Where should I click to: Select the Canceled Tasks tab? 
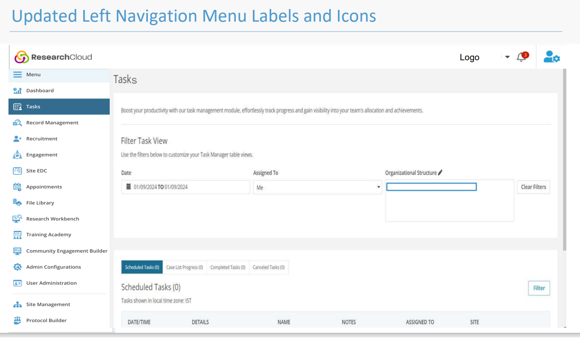point(268,267)
